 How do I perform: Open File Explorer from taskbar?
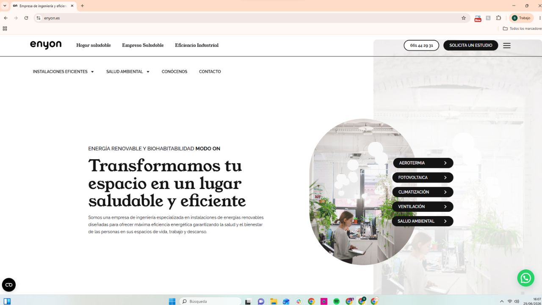coord(274,302)
